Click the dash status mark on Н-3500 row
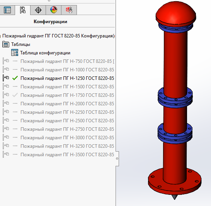The height and width of the screenshot is (206, 211). (x=15, y=155)
